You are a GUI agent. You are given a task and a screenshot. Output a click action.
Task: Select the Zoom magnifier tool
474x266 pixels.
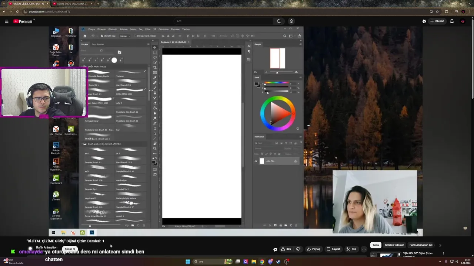point(155,149)
